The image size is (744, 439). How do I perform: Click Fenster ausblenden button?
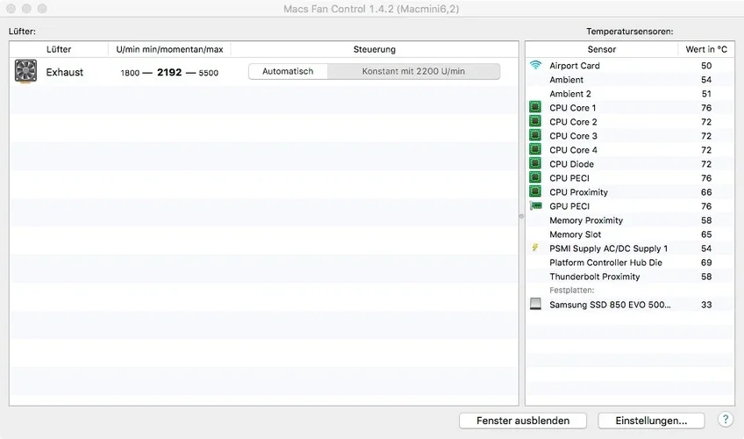click(x=523, y=421)
